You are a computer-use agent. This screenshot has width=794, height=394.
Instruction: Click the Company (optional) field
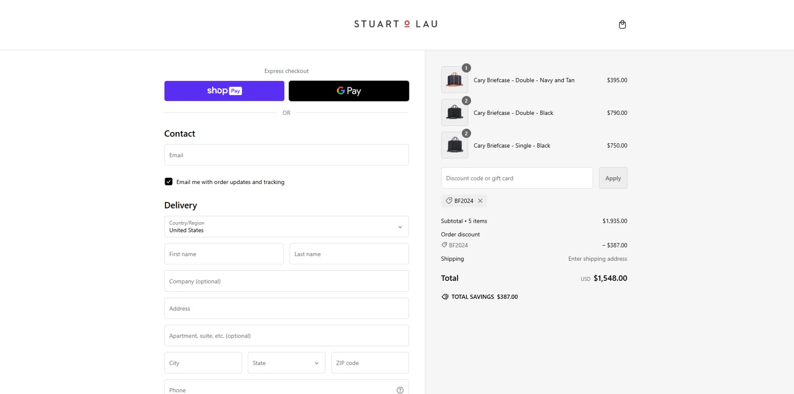click(286, 281)
